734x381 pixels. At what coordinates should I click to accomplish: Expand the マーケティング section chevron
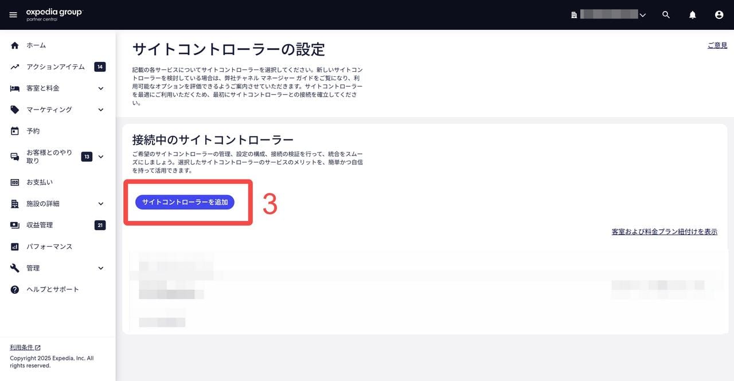(101, 110)
